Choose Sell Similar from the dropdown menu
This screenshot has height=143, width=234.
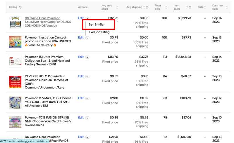(x=97, y=25)
